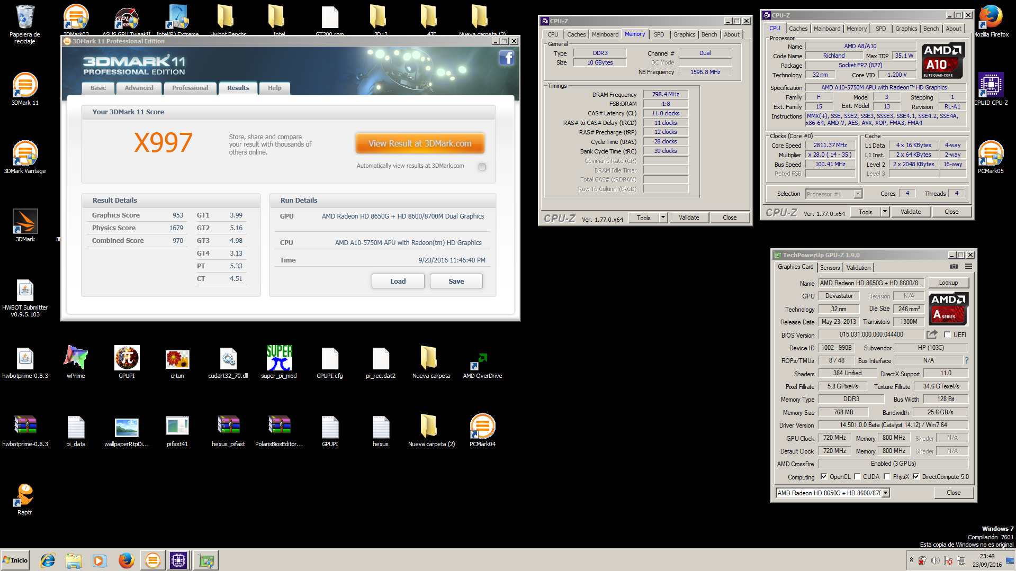The image size is (1016, 571).
Task: Open the 3DMark 11 desktop shortcut
Action: (x=25, y=89)
